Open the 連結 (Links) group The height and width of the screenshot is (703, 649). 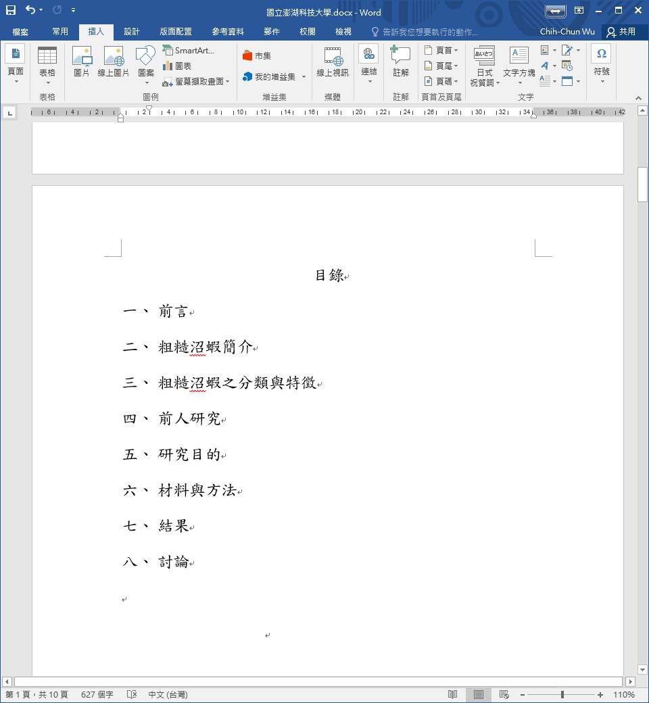(x=369, y=65)
